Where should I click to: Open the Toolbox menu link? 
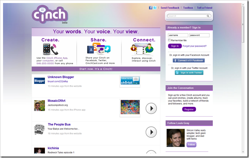click(188, 8)
